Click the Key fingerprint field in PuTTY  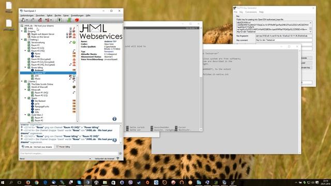tap(284, 36)
